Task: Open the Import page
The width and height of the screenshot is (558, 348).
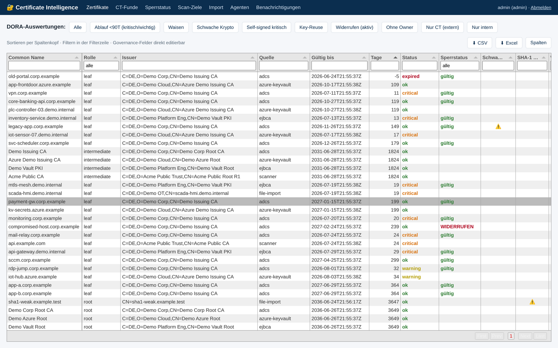Action: tap(216, 7)
